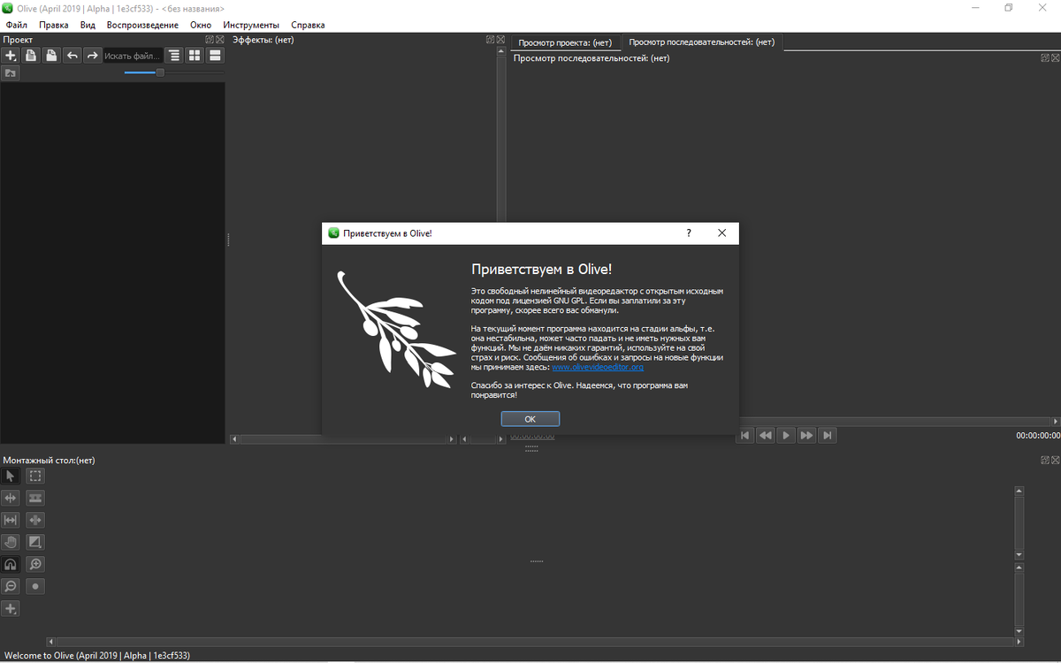Float the sequence viewer panel
The image size is (1061, 663).
point(1045,57)
